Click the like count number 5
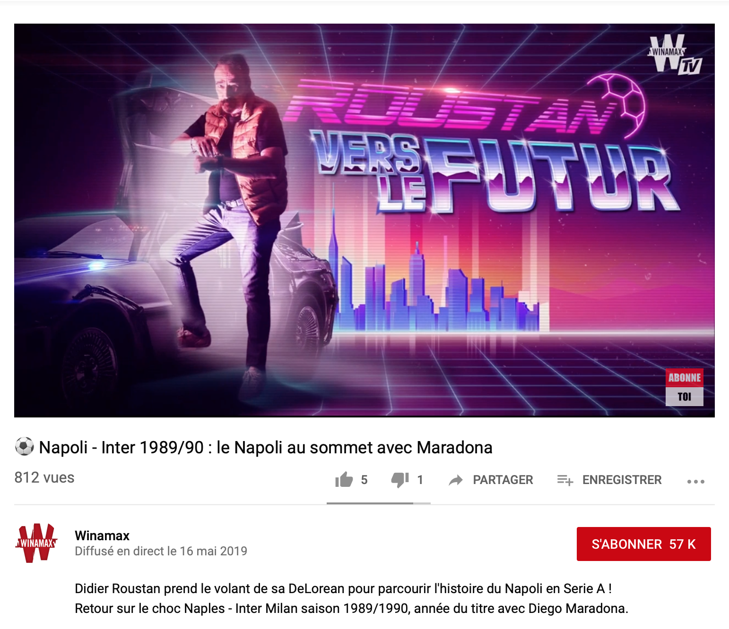The width and height of the screenshot is (729, 629). point(364,480)
